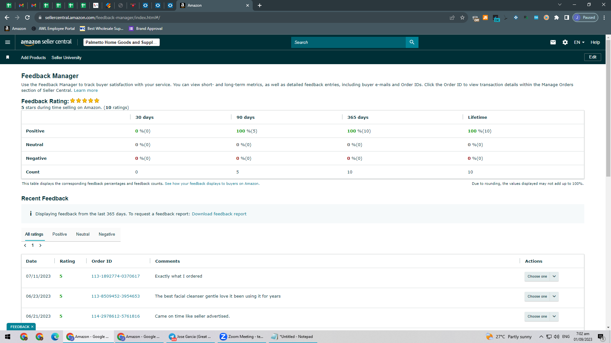
Task: Click the browser address bar URL
Action: point(102,17)
